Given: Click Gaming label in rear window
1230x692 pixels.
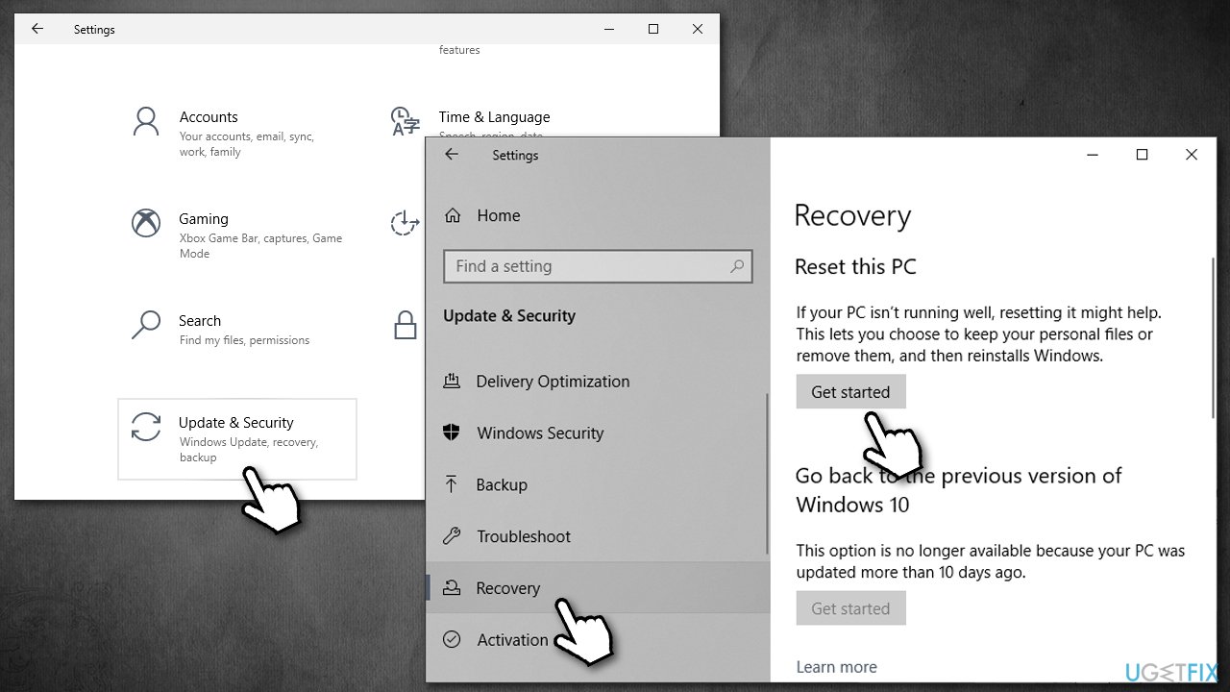Looking at the screenshot, I should point(204,219).
